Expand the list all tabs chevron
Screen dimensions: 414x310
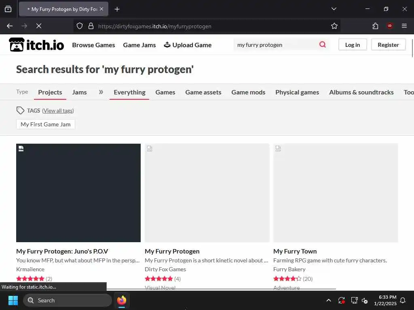click(334, 9)
